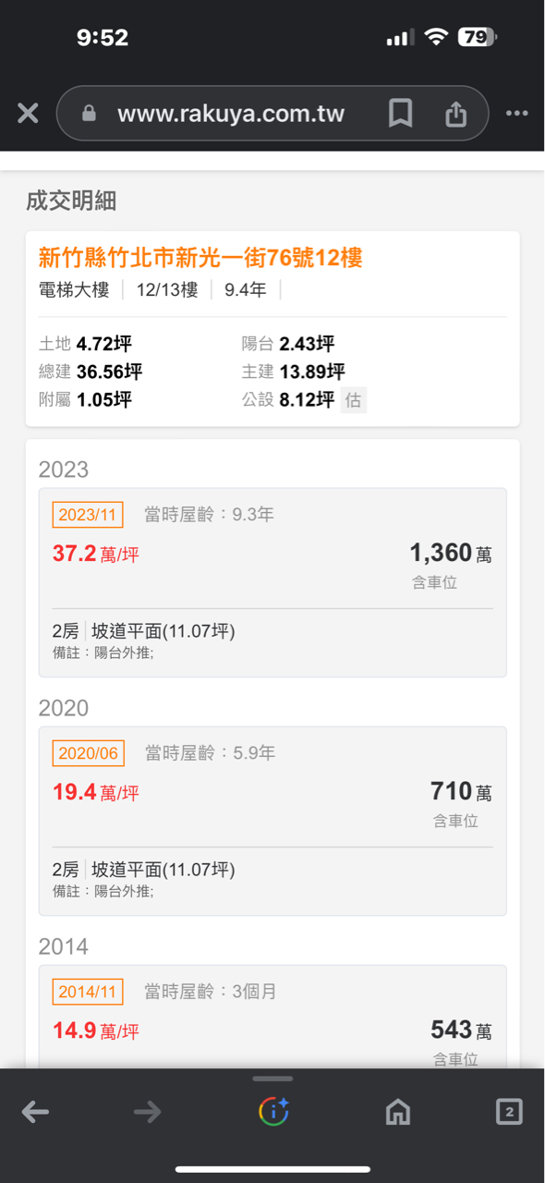The height and width of the screenshot is (1183, 545).
Task: Select the 2020/06 date tag
Action: 88,753
